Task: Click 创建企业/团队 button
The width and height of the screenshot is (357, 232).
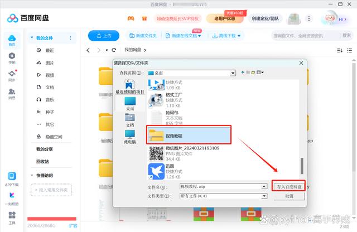Action: pyautogui.click(x=265, y=18)
